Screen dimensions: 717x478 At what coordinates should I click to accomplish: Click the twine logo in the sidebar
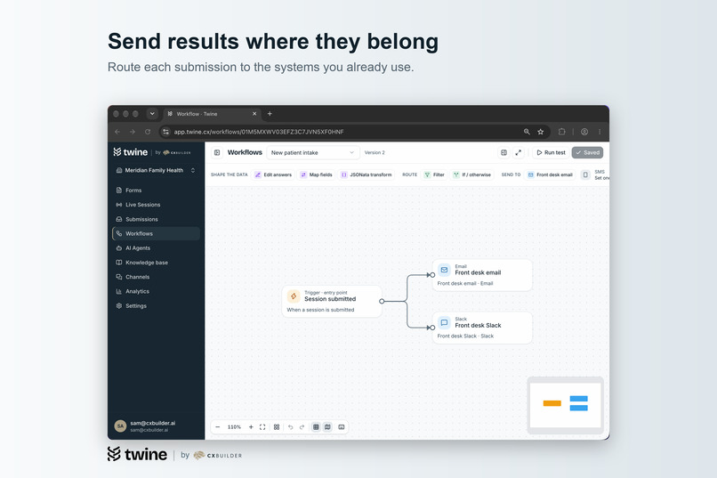[x=130, y=152]
